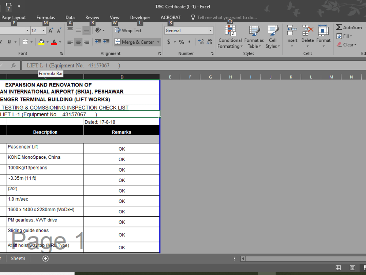Increase decimal places

[201, 42]
